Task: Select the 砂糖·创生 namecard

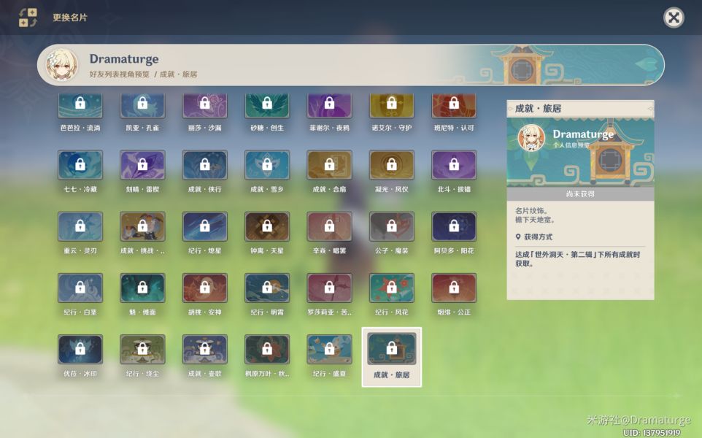Action: (x=267, y=106)
